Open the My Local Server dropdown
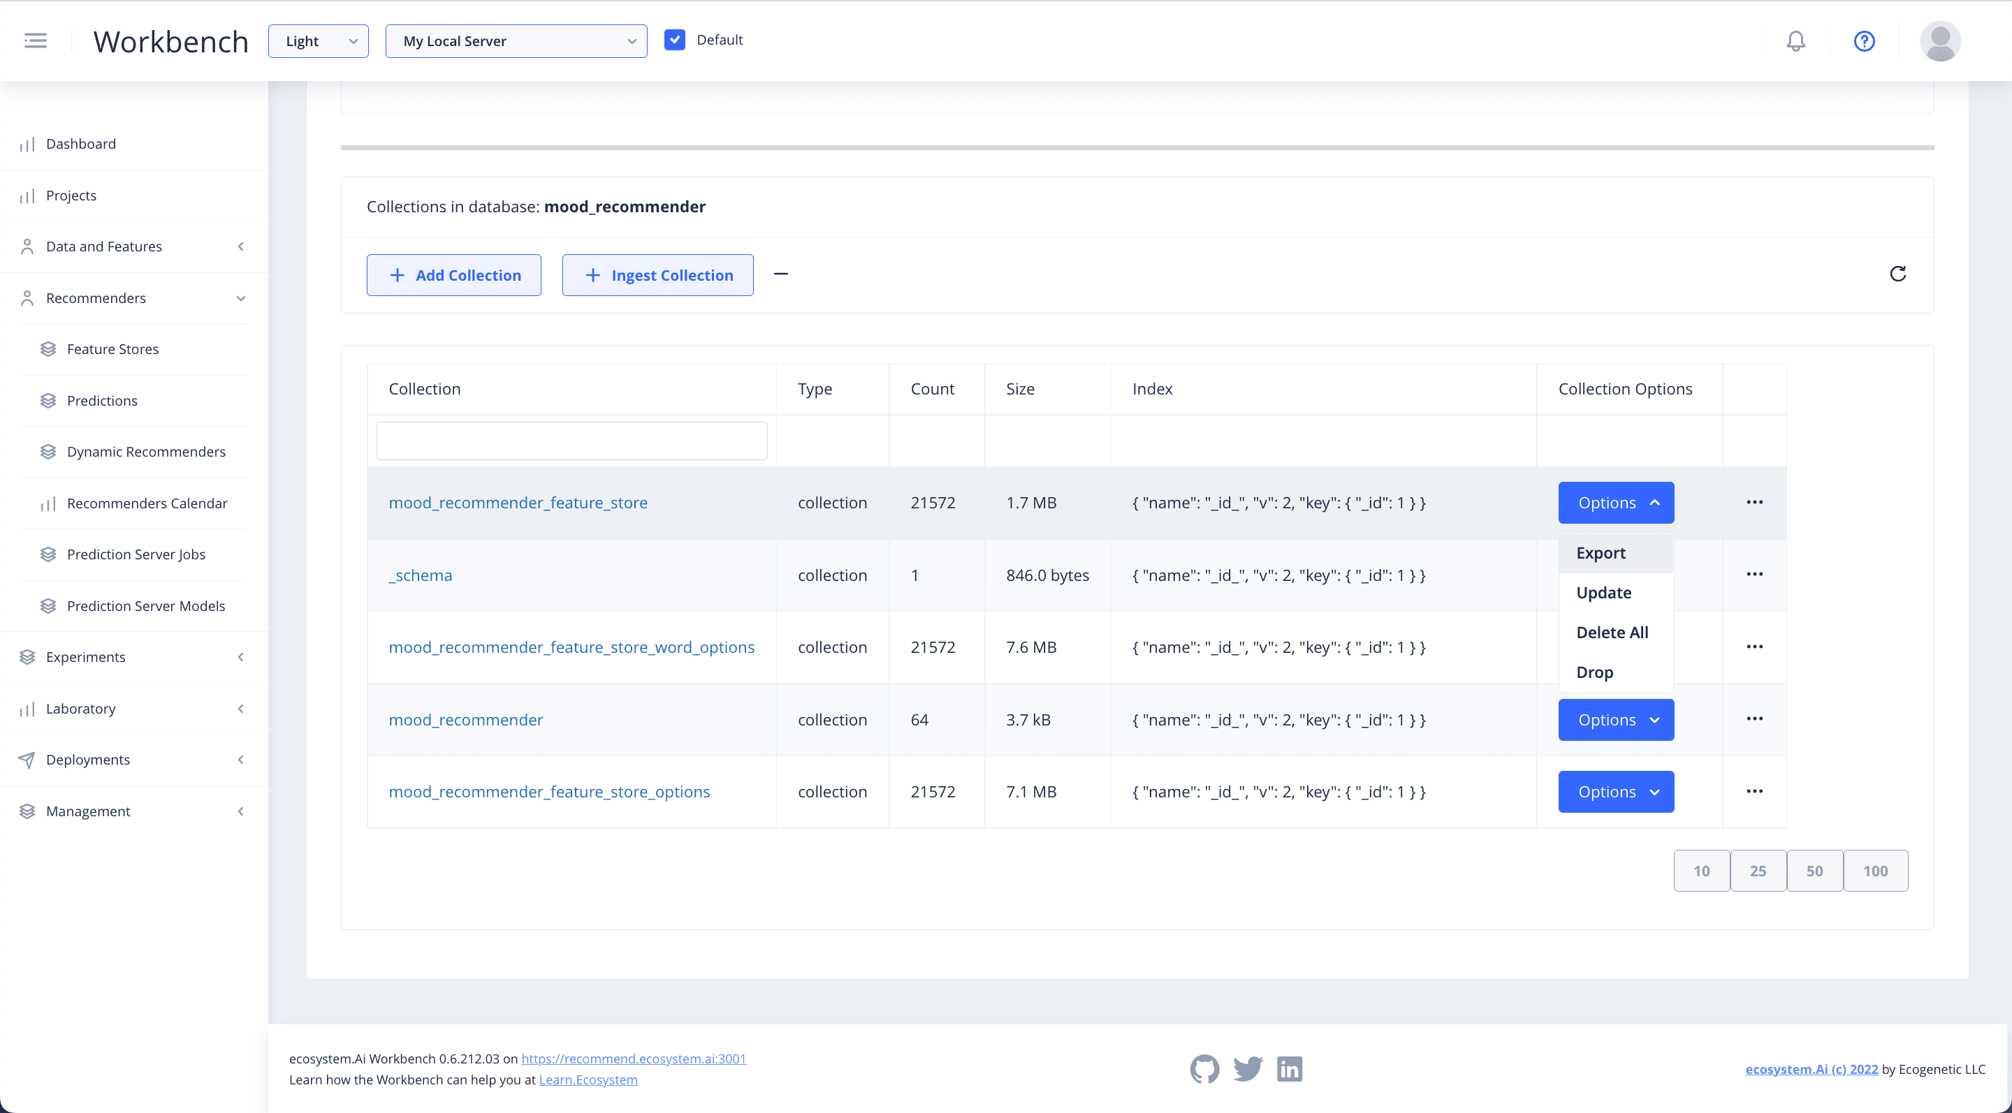 (x=516, y=41)
